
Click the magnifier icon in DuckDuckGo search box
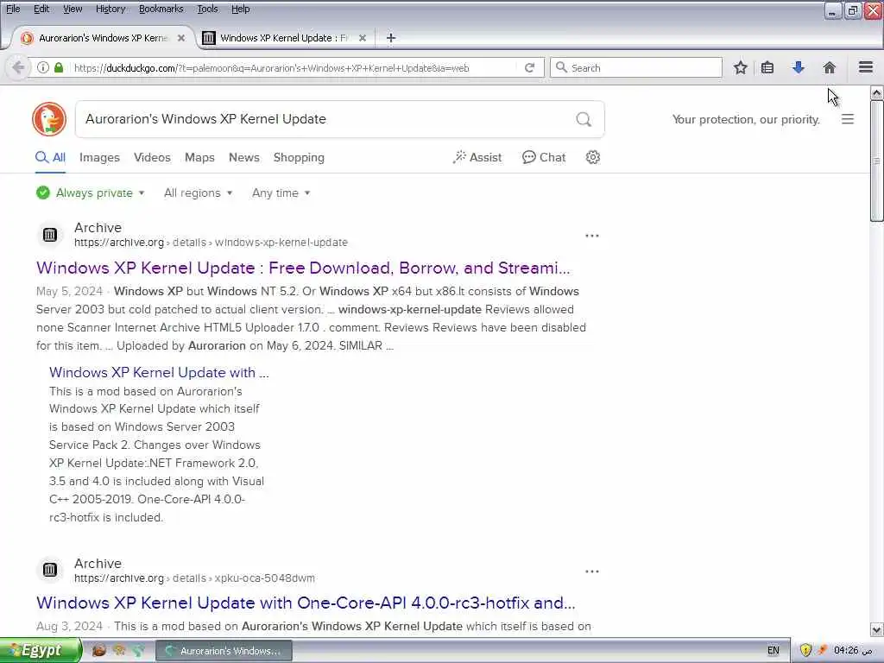point(584,119)
